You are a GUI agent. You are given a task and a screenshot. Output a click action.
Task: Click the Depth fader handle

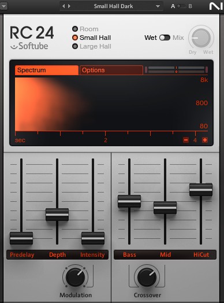(57, 215)
